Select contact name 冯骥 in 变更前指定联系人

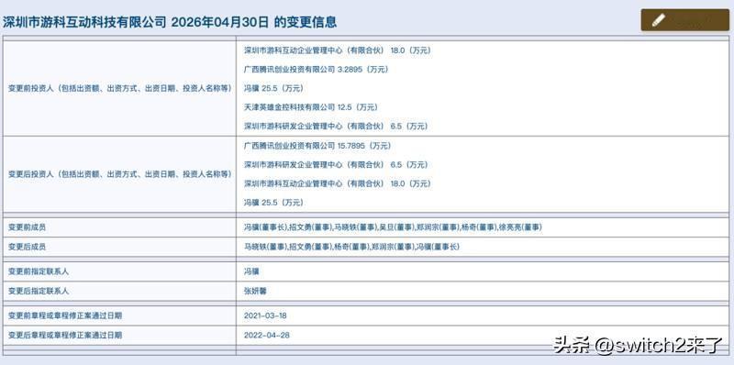point(251,271)
